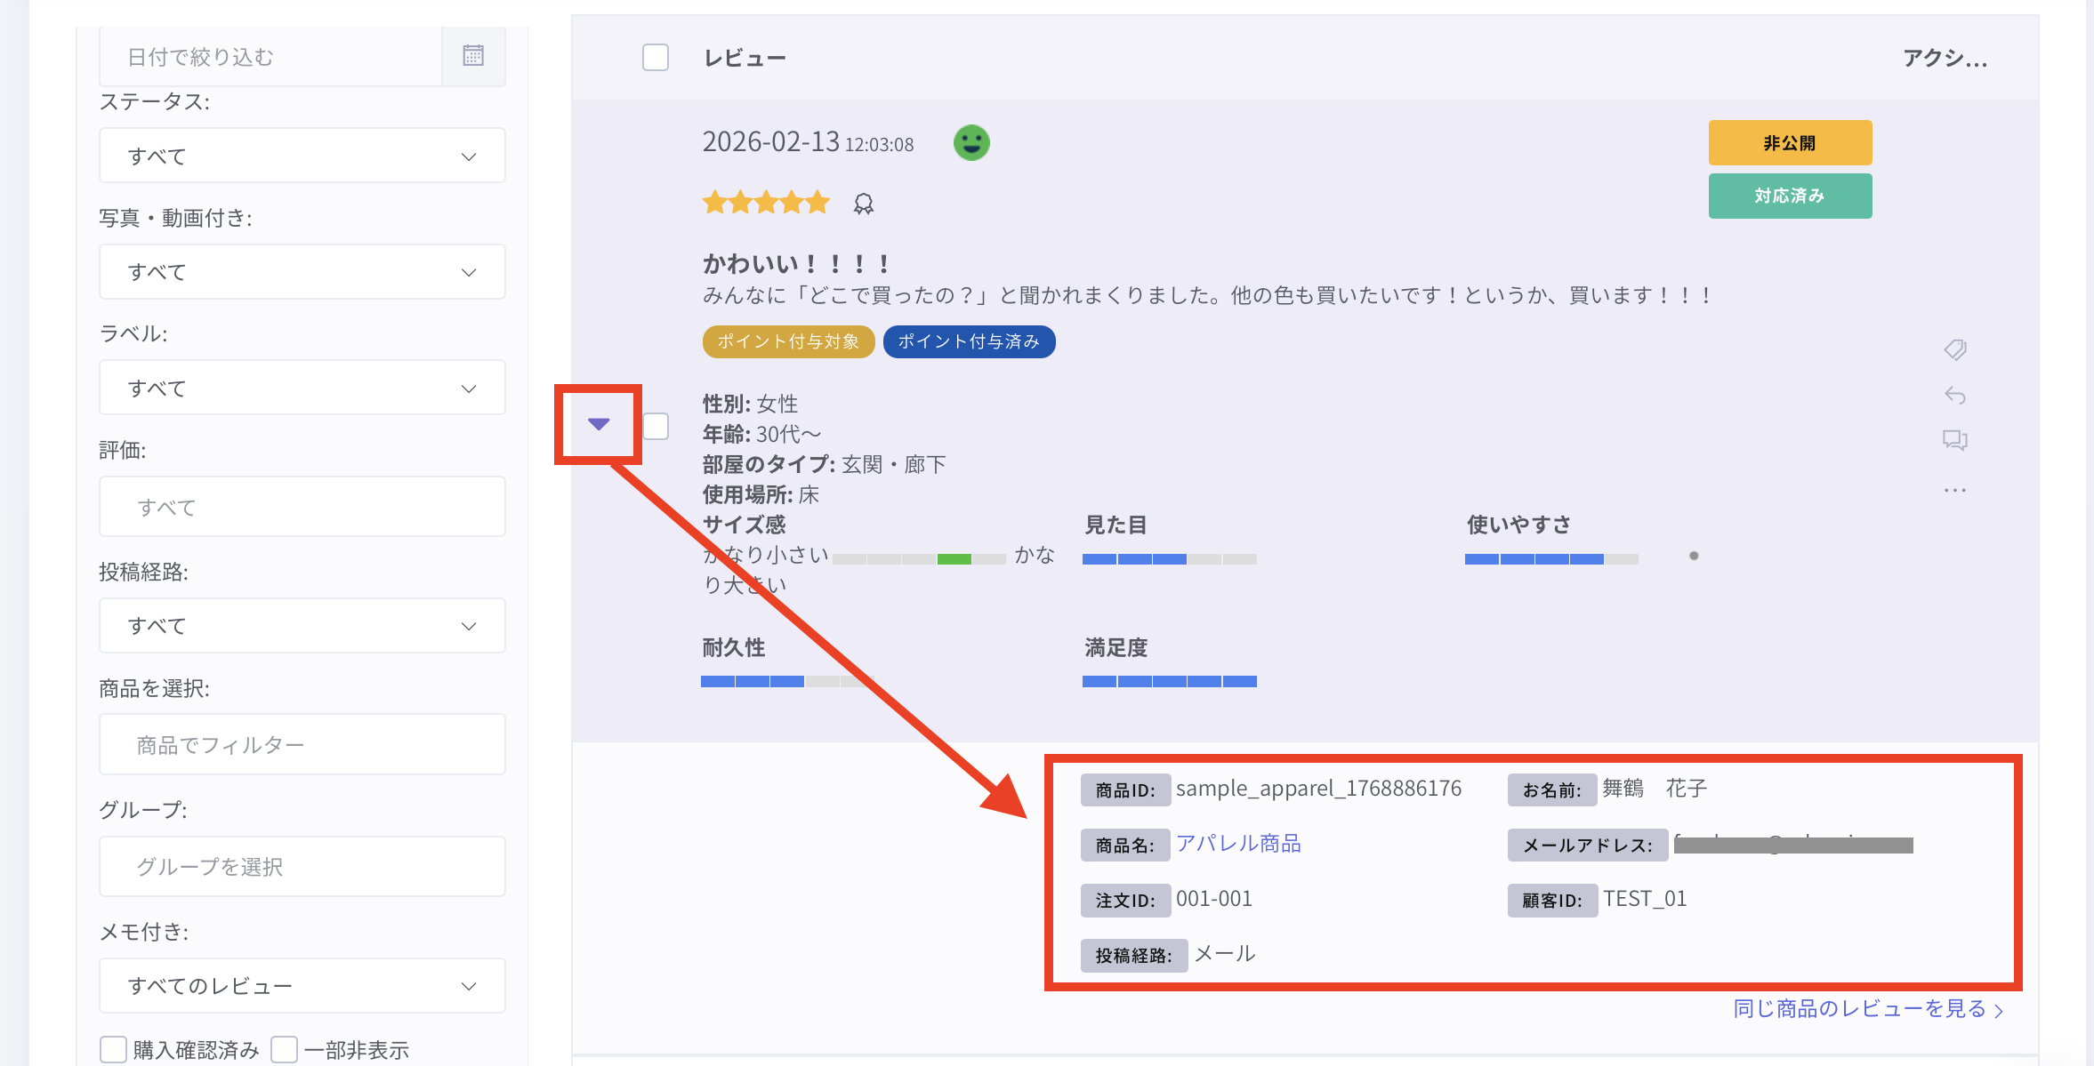Screen dimensions: 2094x1066
Task: Click the ポイント付与済み label tag
Action: click(x=969, y=341)
